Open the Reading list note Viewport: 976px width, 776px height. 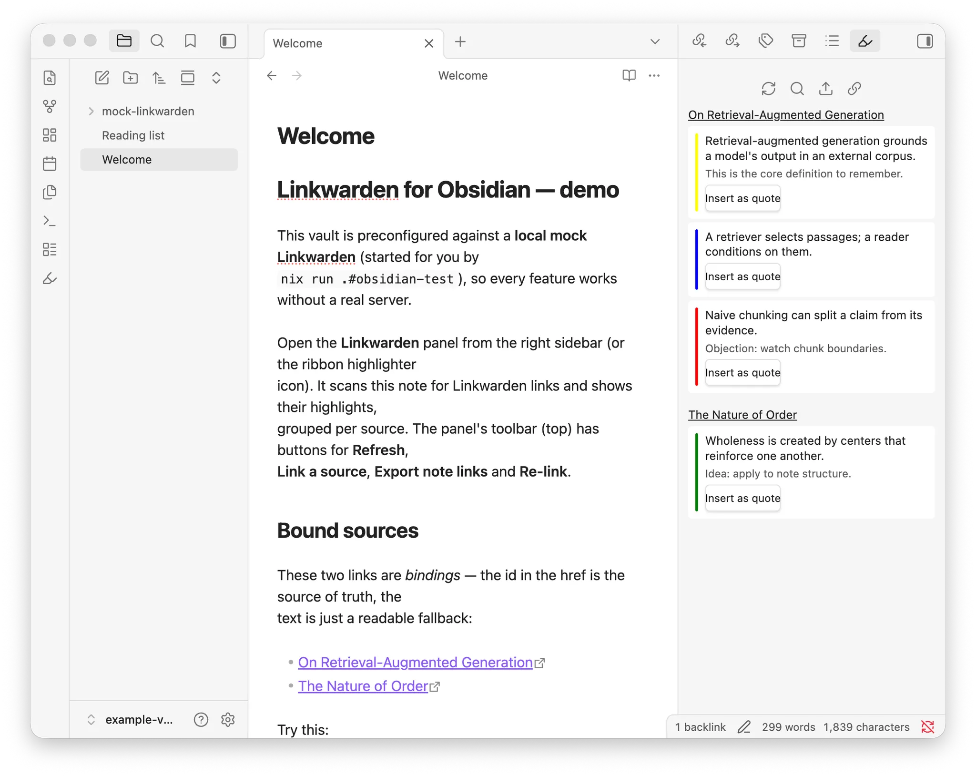159,135
